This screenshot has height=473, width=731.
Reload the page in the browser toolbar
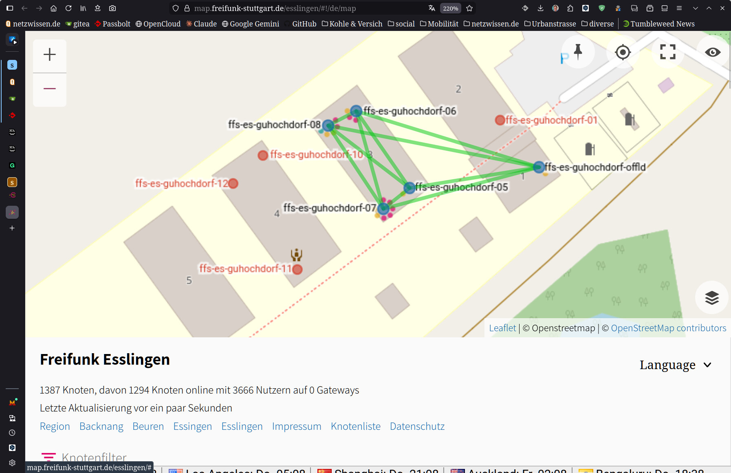pyautogui.click(x=68, y=8)
